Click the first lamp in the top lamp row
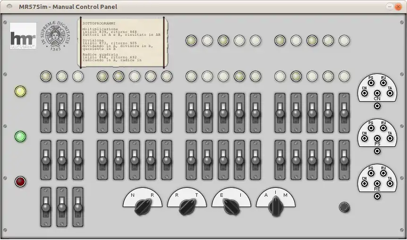This screenshot has width=407, height=240. [x=191, y=40]
